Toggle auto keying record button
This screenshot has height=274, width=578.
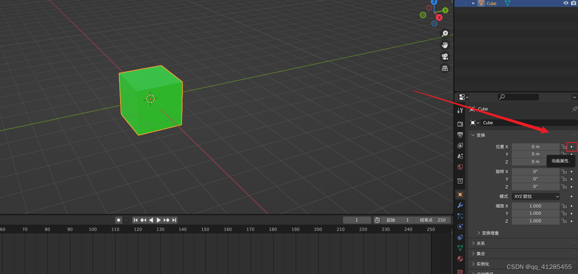click(119, 220)
